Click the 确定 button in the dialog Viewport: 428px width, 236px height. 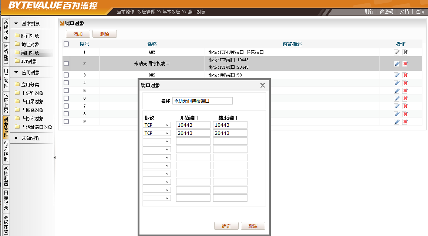click(226, 226)
